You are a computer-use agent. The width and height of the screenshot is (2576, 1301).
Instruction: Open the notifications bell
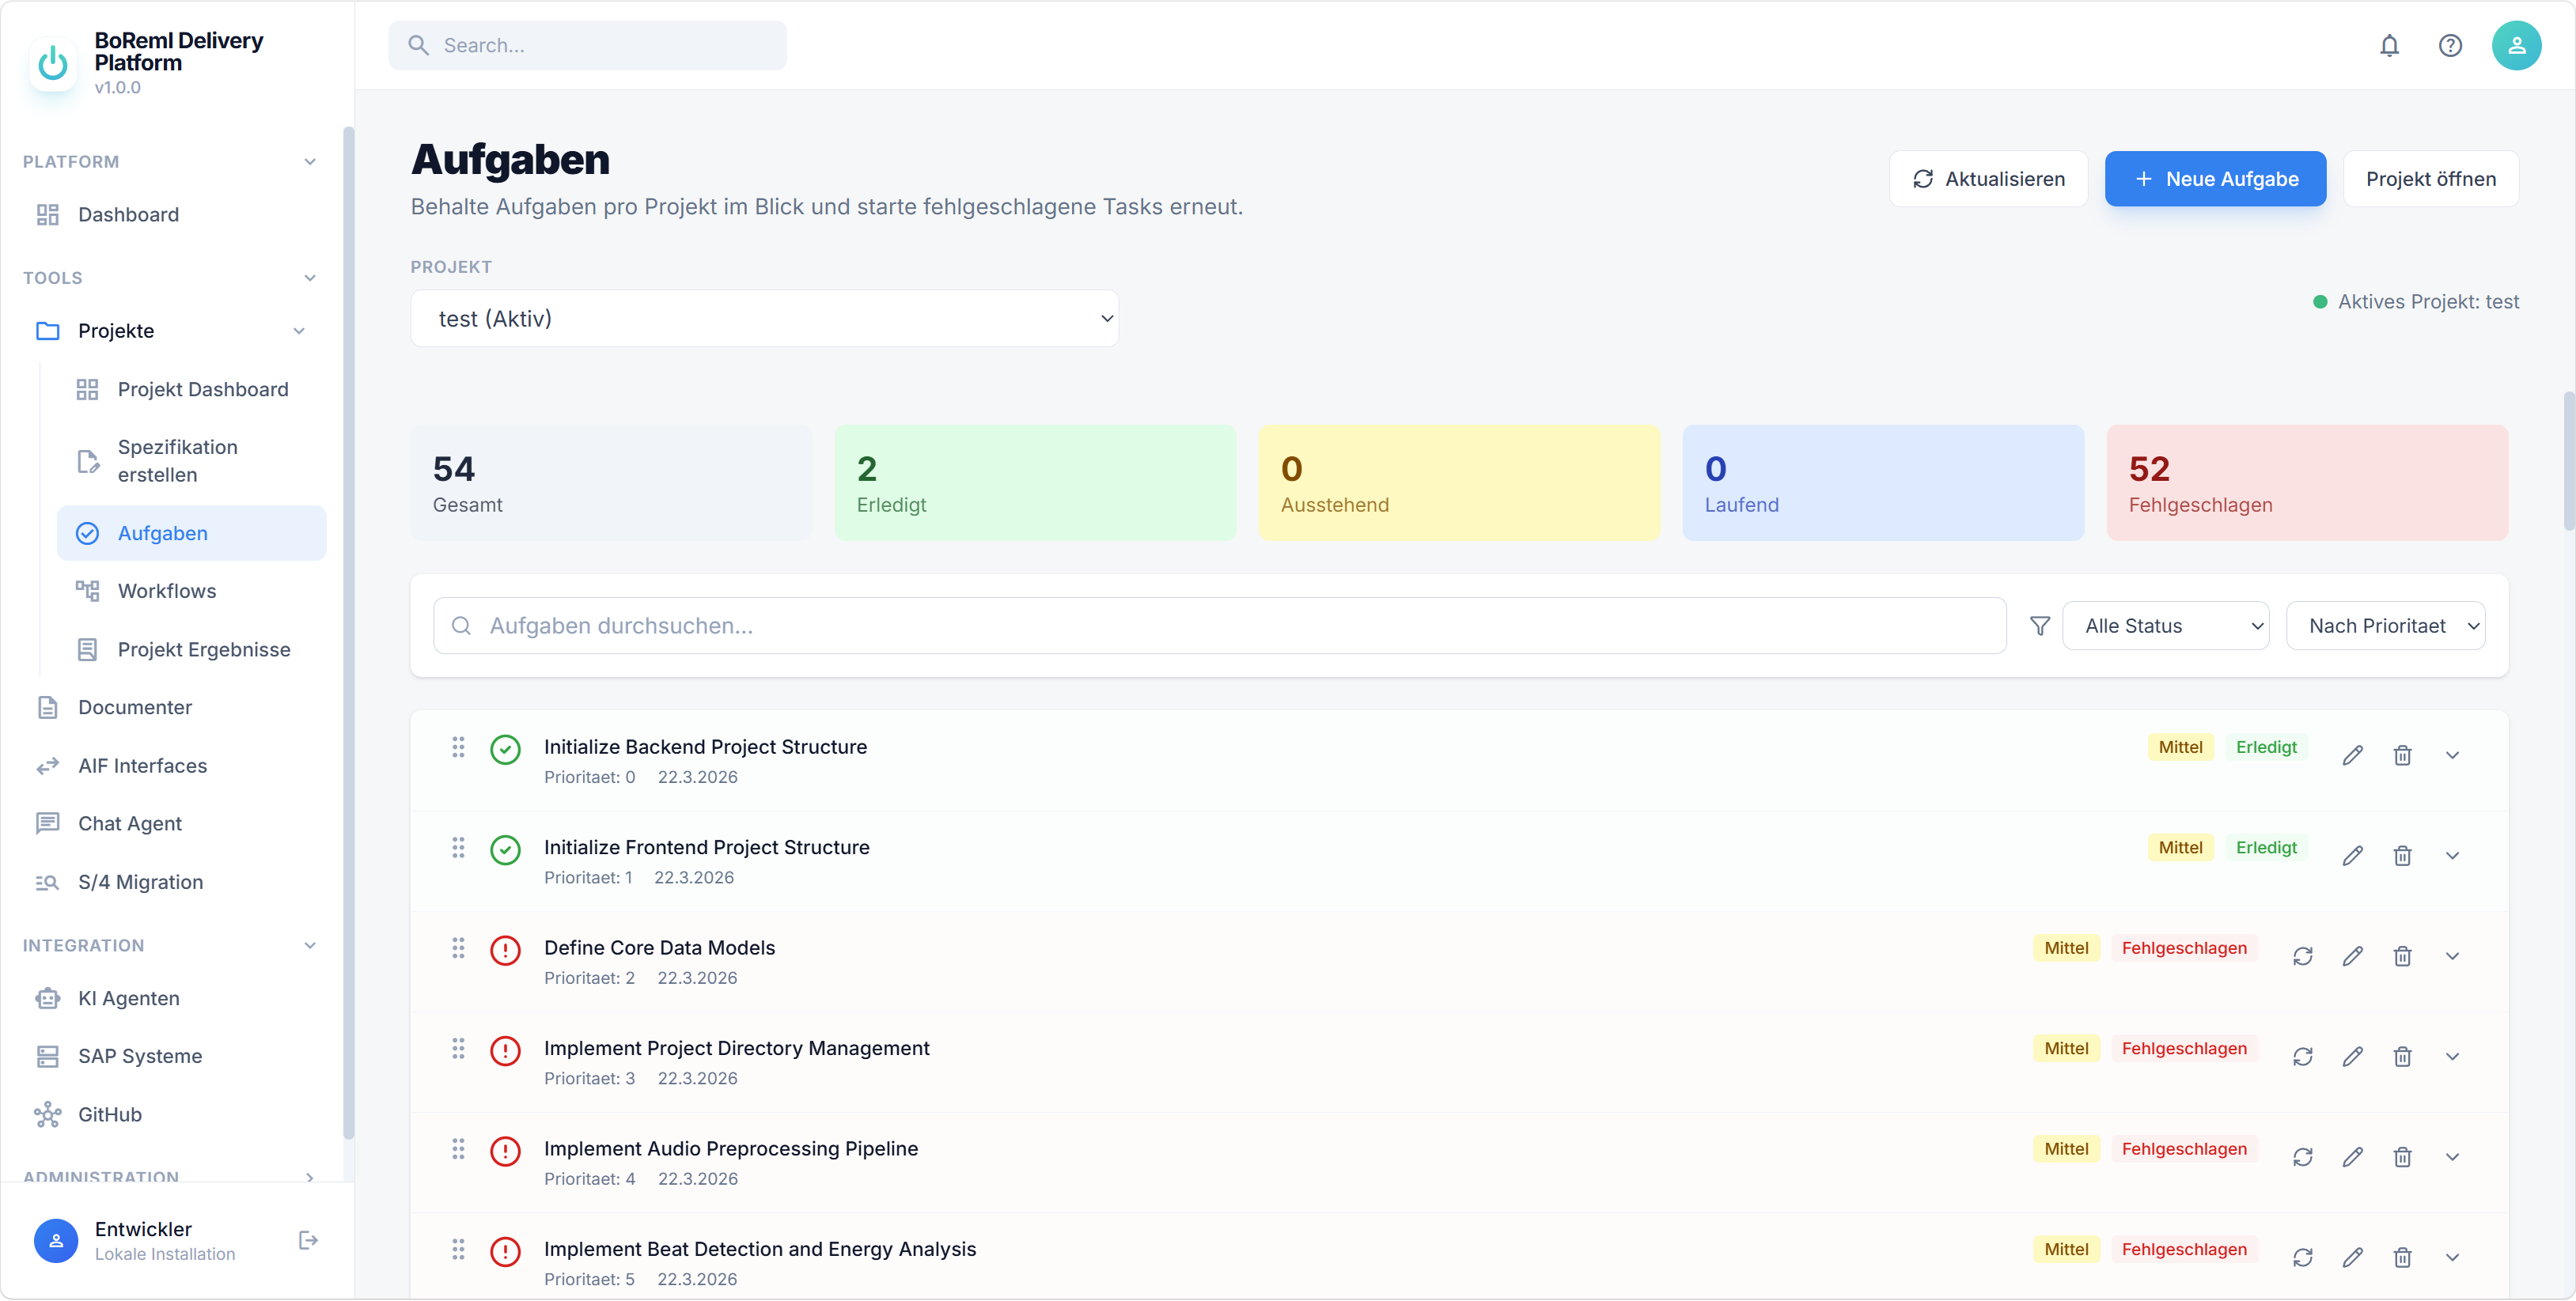[x=2389, y=46]
